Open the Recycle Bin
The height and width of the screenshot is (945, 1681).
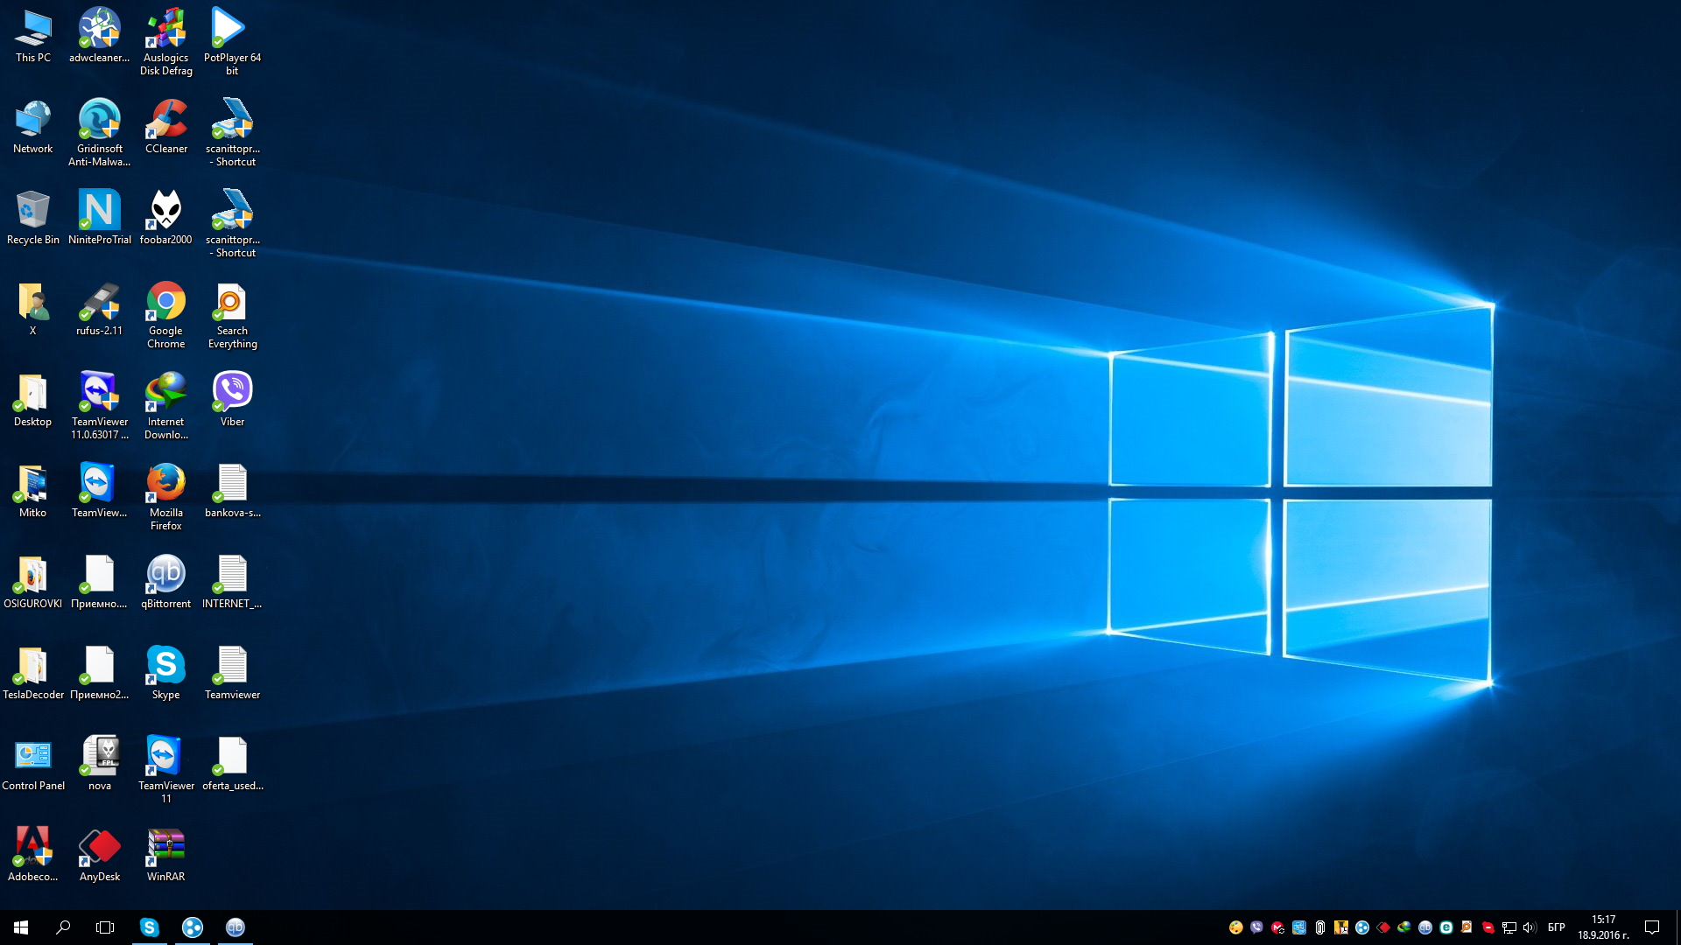(33, 219)
